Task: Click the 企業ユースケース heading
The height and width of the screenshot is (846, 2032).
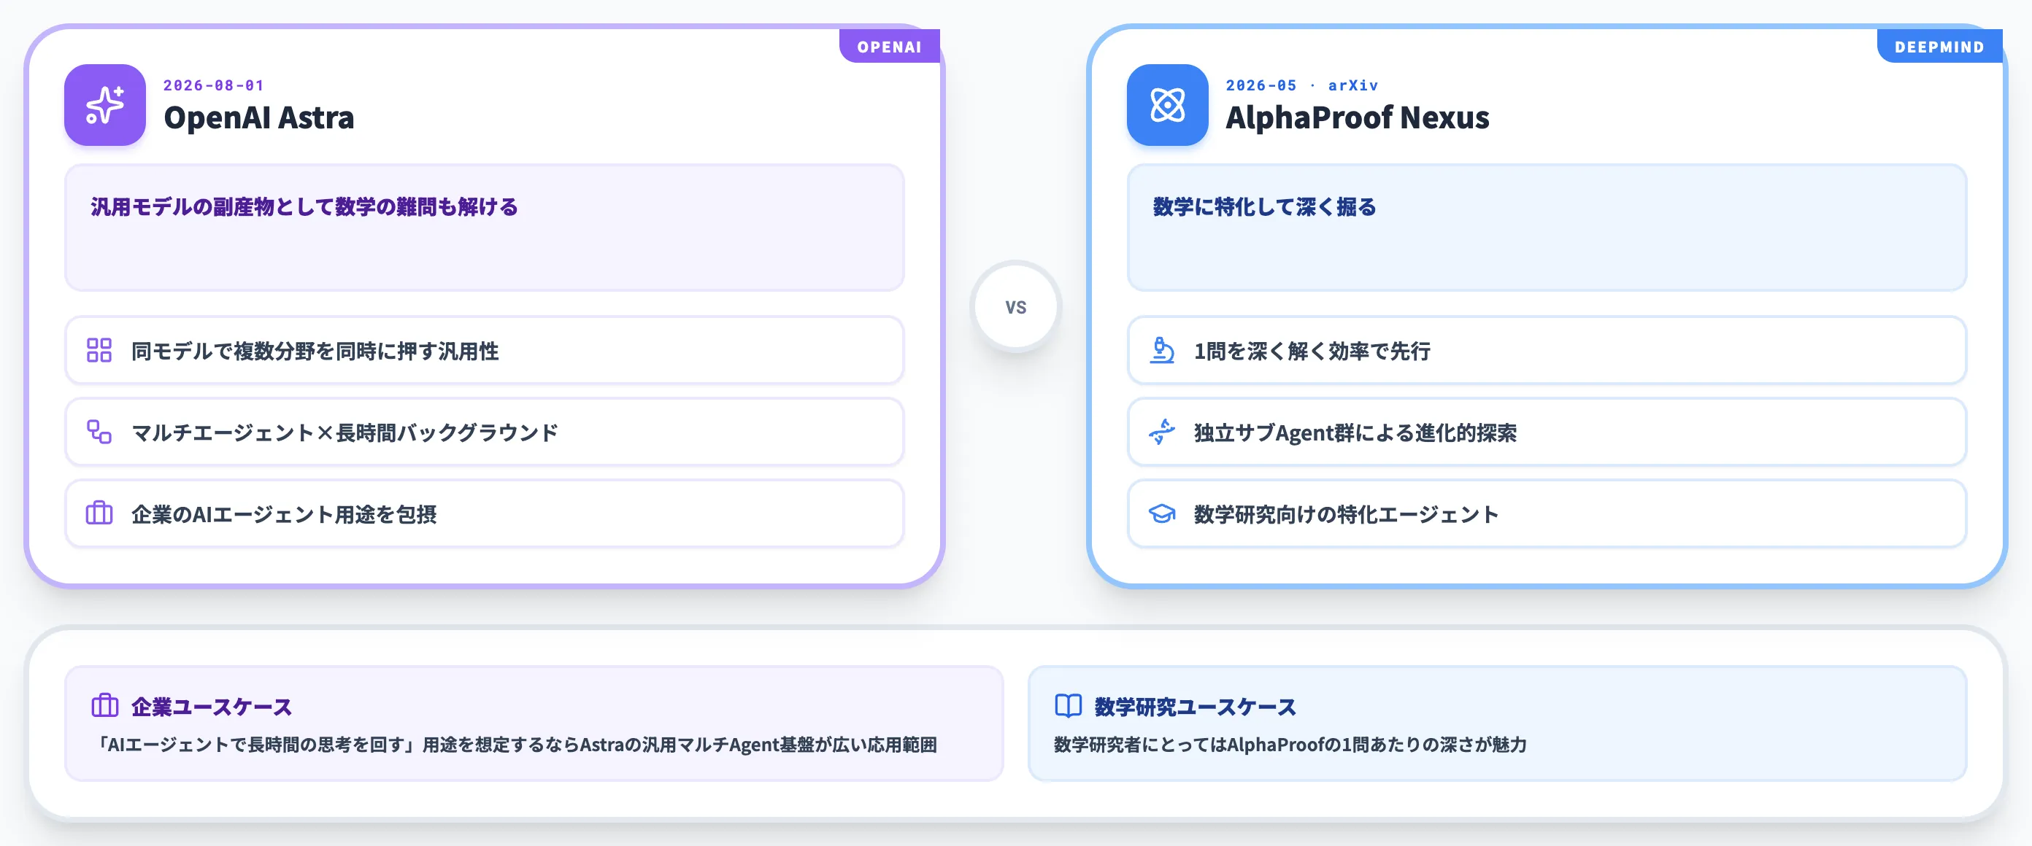Action: tap(212, 707)
